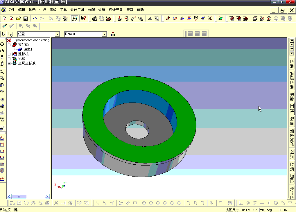Click the concentric circles constraint icon
Image resolution: width=296 pixels, height=212 pixels.
(x=276, y=203)
